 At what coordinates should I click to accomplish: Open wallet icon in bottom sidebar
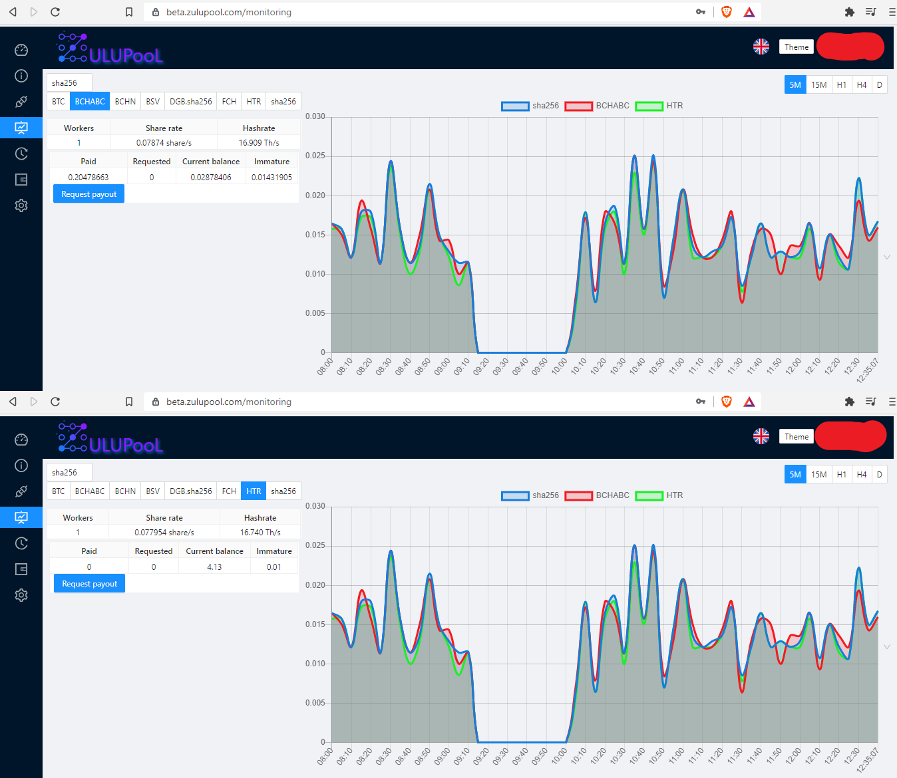click(21, 569)
